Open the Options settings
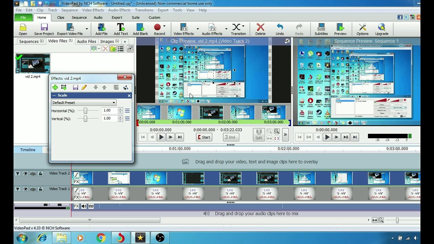The image size is (434, 244). (x=362, y=29)
